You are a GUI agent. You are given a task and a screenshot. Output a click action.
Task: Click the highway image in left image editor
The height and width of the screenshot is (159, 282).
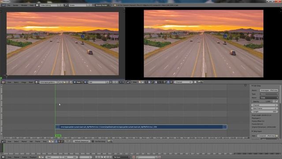tap(63, 43)
